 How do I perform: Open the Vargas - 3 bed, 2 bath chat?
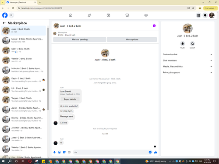tap(24, 100)
